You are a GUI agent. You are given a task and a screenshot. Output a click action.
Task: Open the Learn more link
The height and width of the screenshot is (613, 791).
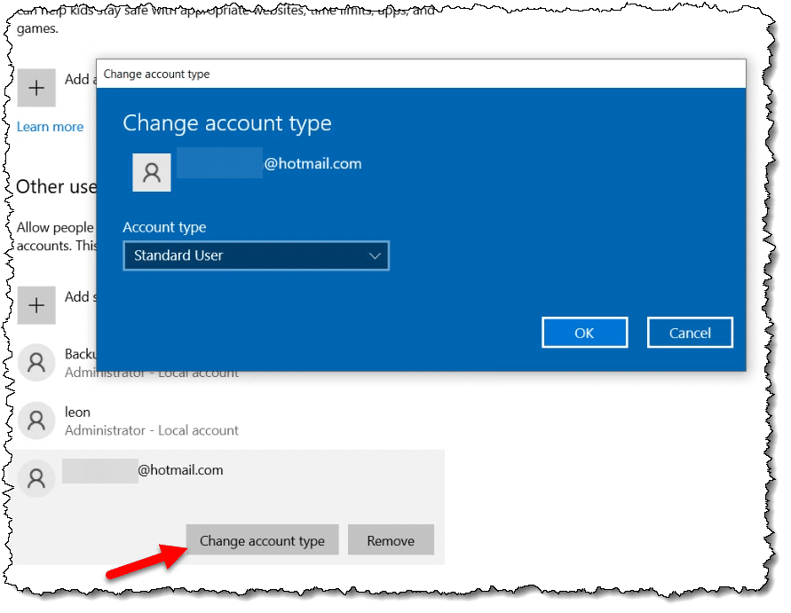pyautogui.click(x=49, y=126)
